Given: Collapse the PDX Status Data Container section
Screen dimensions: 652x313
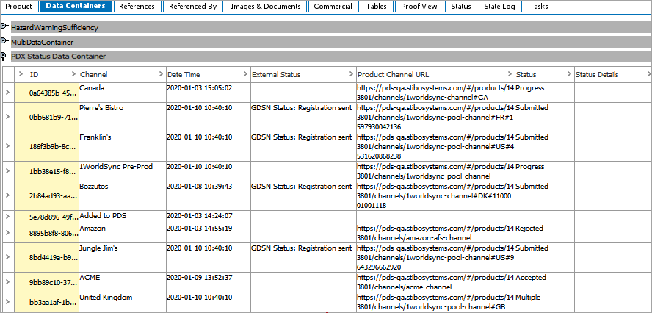Looking at the screenshot, I should (x=4, y=56).
